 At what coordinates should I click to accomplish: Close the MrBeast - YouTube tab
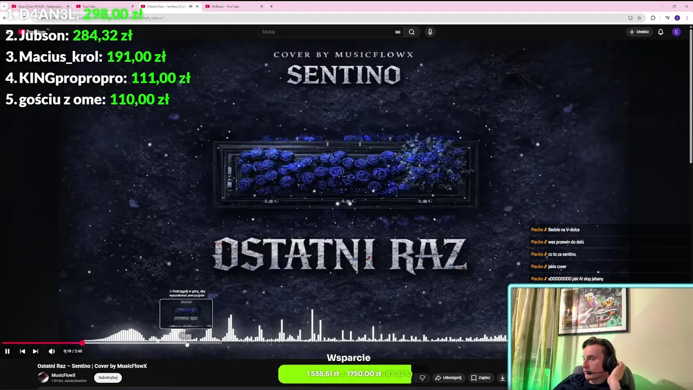(x=262, y=6)
